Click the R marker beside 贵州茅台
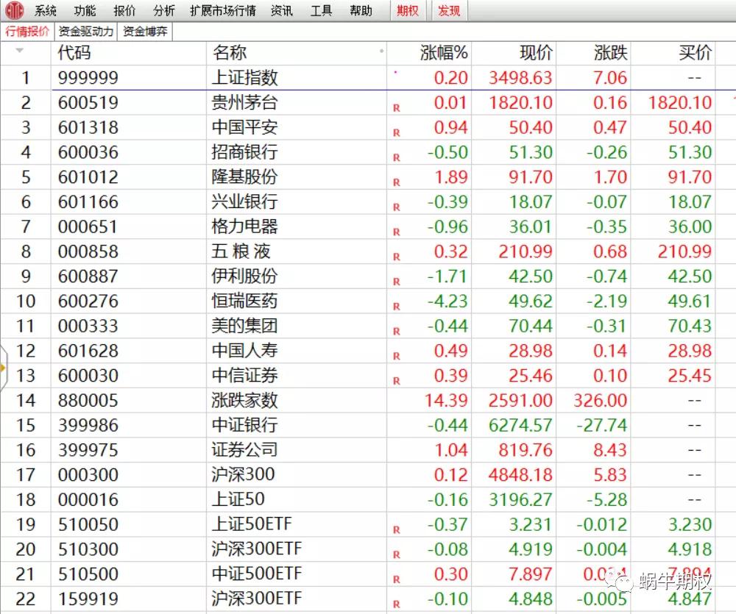Screen dimensions: 736x614 (397, 107)
